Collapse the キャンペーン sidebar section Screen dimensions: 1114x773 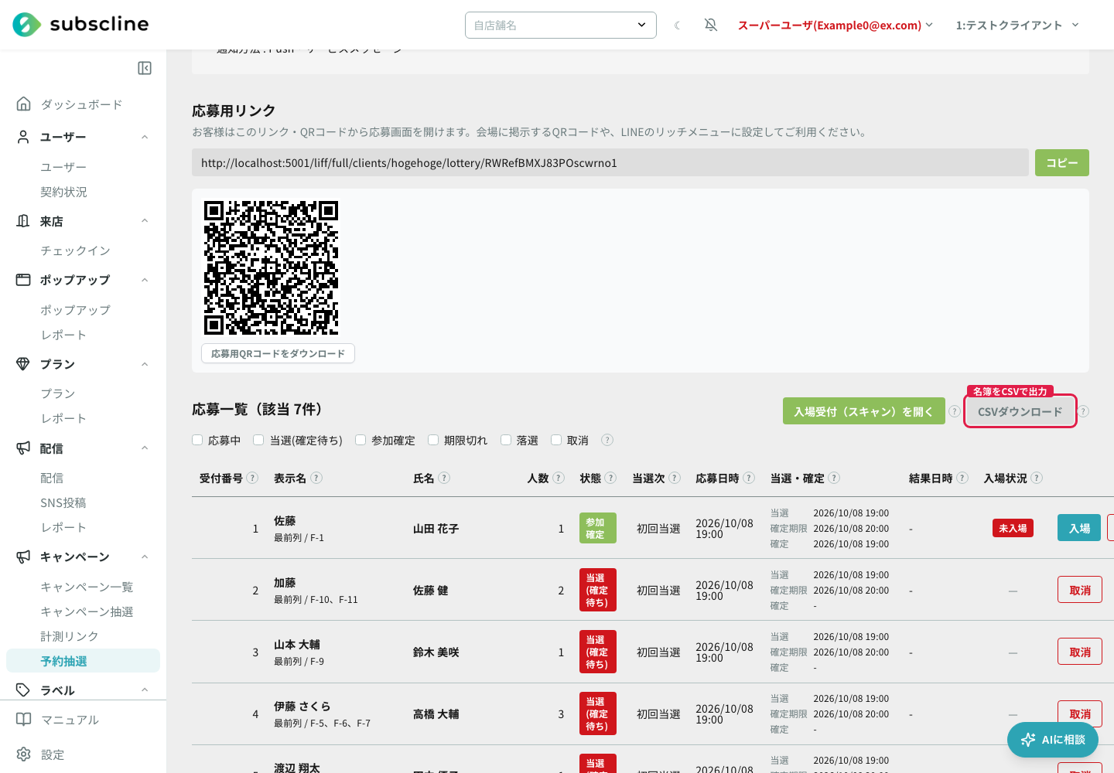tap(145, 557)
